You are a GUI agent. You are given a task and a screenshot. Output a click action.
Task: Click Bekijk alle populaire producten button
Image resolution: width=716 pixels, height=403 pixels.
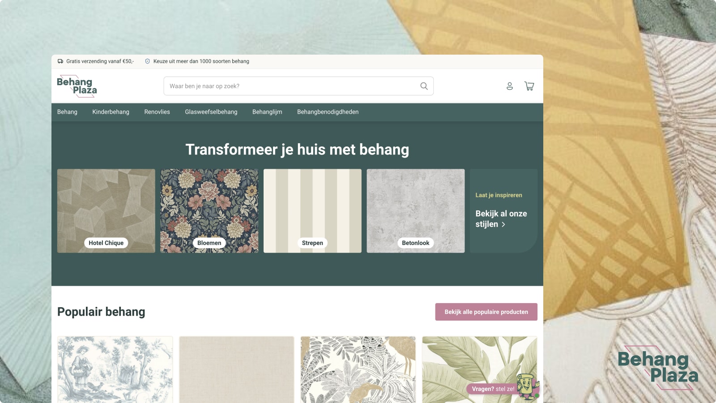tap(486, 312)
